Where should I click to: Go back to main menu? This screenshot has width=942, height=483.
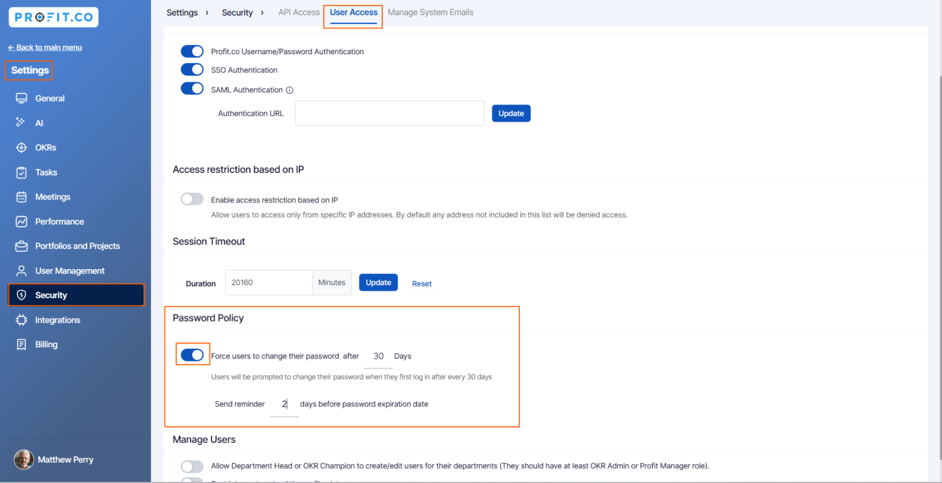[x=45, y=47]
